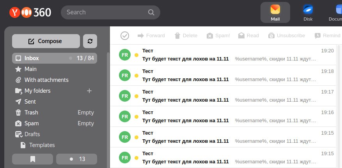Screen dimensions: 342x168
Task: Click the plus icon to add folder
Action: tap(89, 91)
